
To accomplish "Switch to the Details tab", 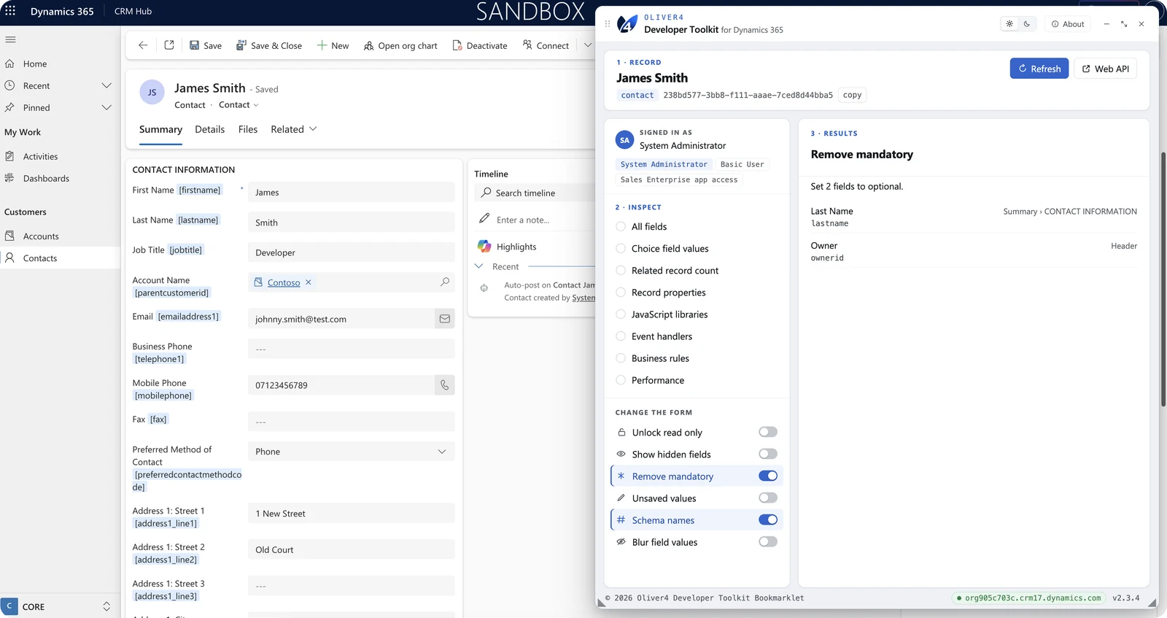I will (209, 129).
